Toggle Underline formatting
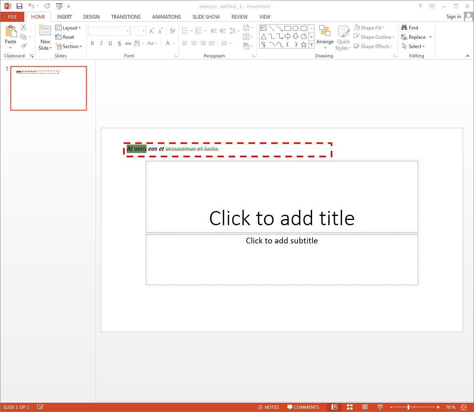This screenshot has height=412, width=474. [x=111, y=43]
